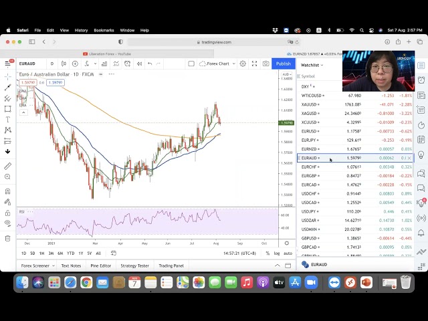
Task: Select XAUUSD in the watchlist
Action: (309, 104)
